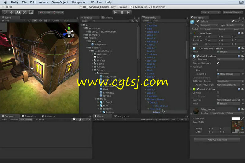Click Main Color eyedropper icon

(x=242, y=119)
